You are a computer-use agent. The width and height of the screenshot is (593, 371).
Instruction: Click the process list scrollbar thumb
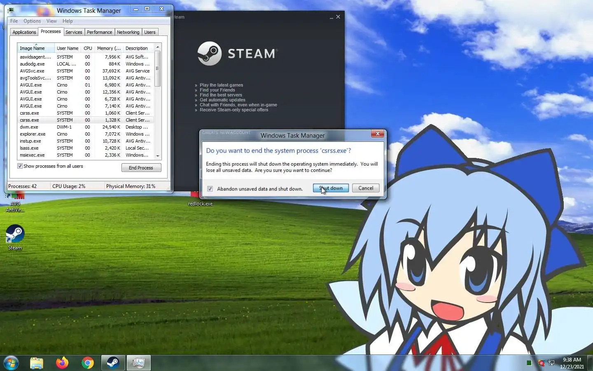coord(158,68)
